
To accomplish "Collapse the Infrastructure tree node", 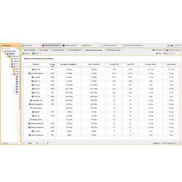I will tap(3, 51).
